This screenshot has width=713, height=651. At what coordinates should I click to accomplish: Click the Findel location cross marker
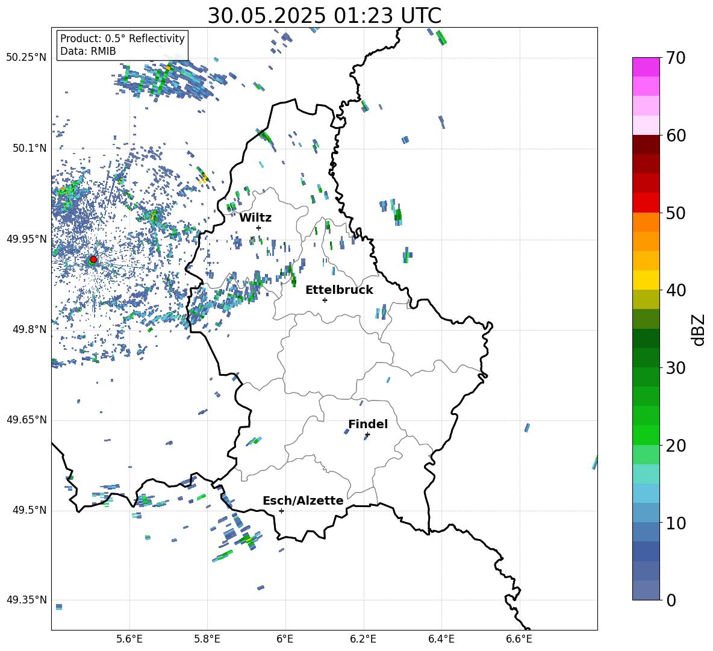pos(367,435)
